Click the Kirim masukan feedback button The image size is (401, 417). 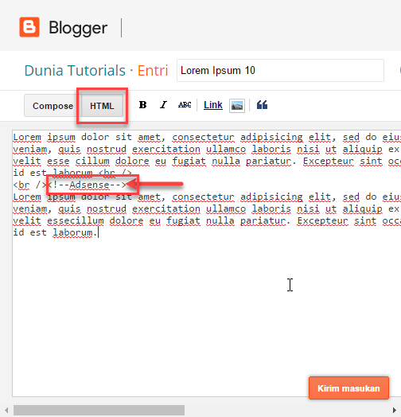[x=348, y=388]
